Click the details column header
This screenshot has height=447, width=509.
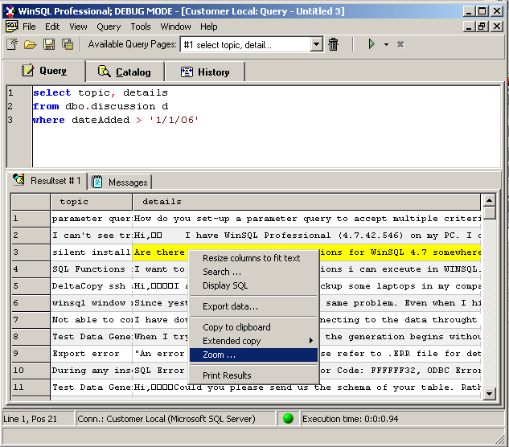306,202
